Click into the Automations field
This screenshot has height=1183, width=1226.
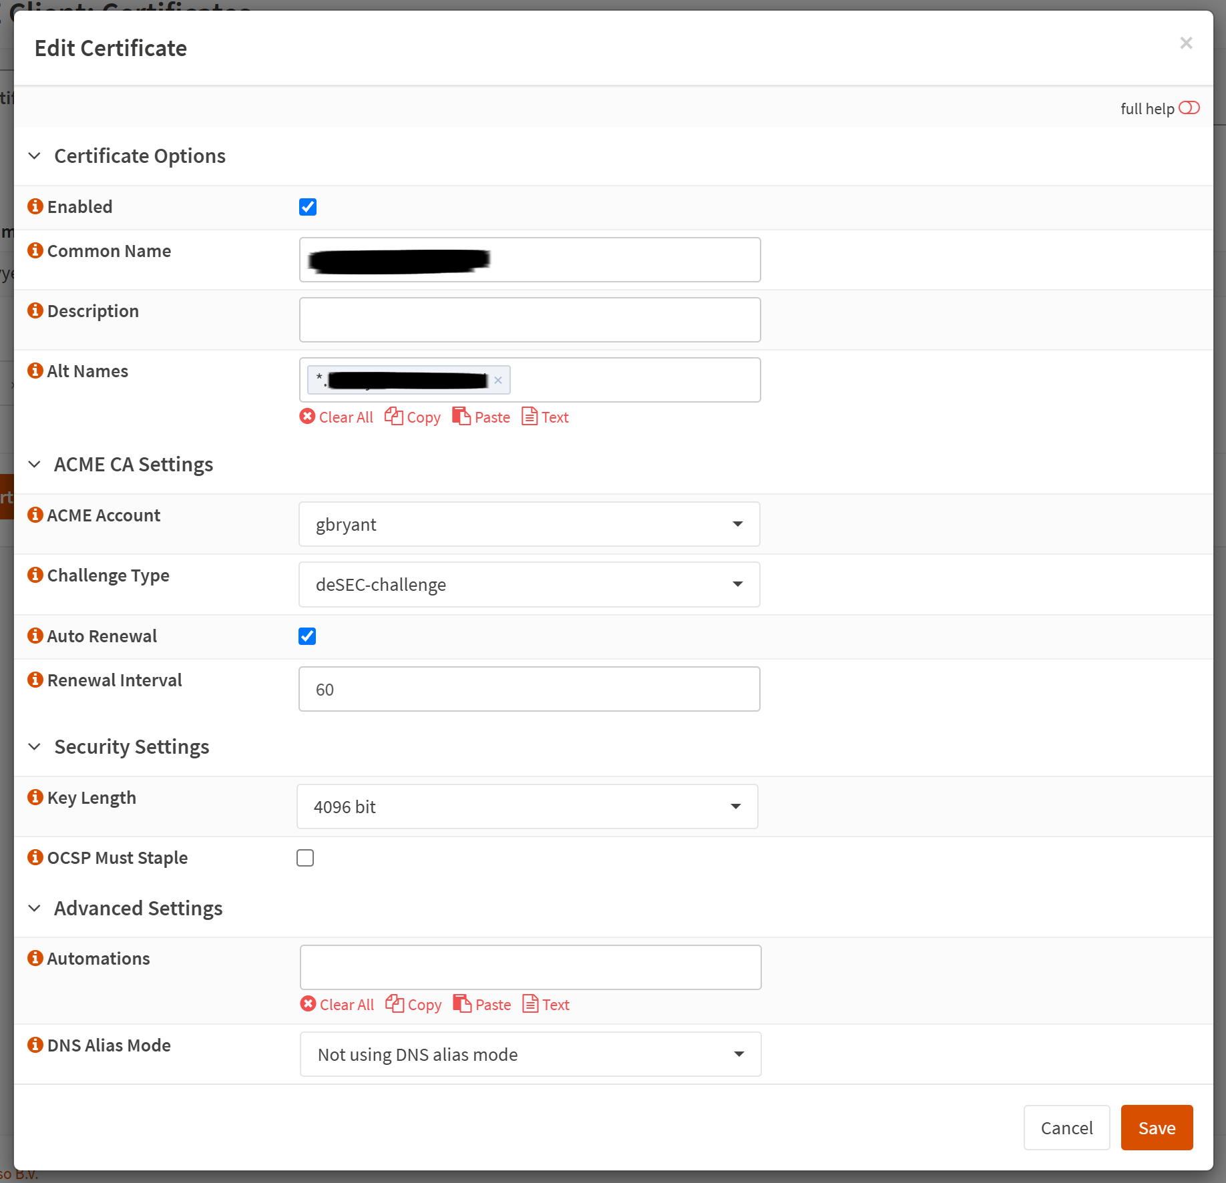[x=530, y=967]
